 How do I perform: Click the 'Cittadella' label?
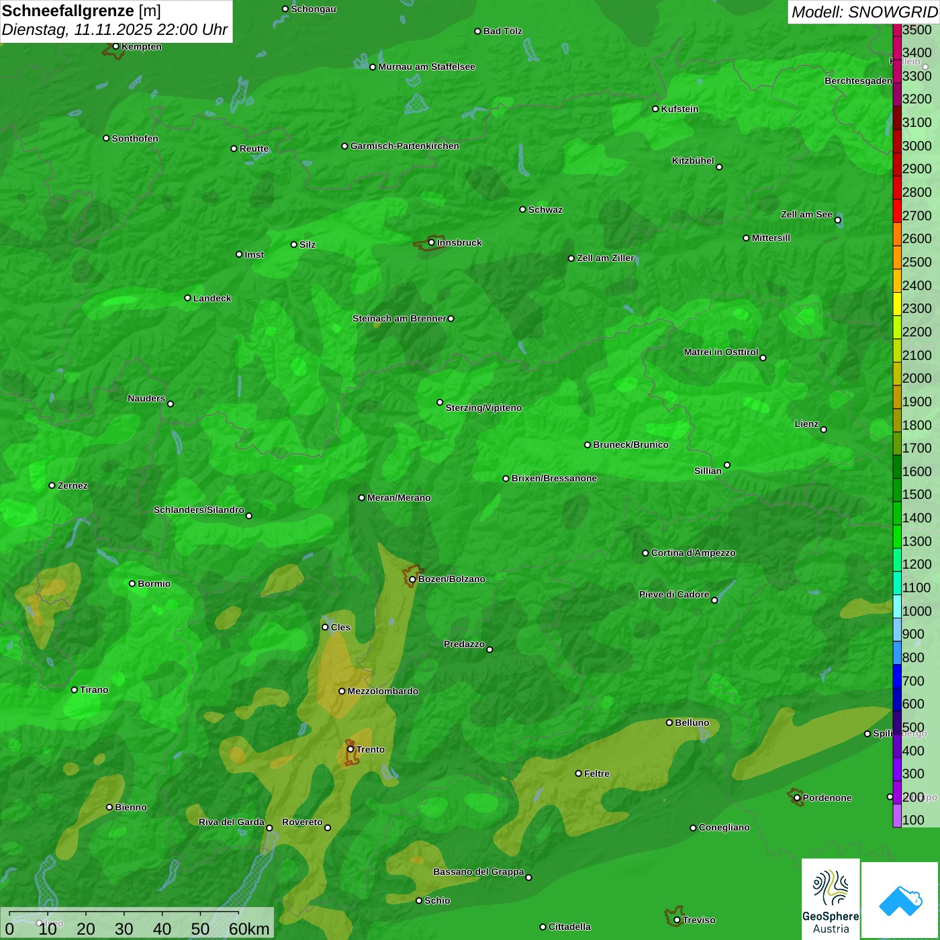coord(569,927)
